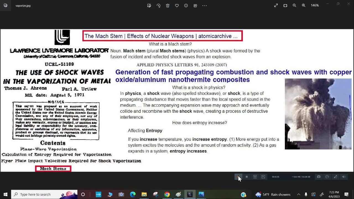Viewport: 354px width, 199px height.
Task: Open the See more three-dot menu
Action: (205, 6)
